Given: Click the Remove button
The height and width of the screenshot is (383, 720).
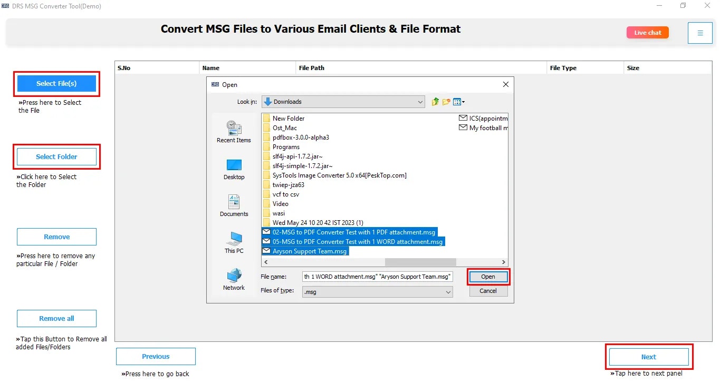Looking at the screenshot, I should pyautogui.click(x=56, y=237).
